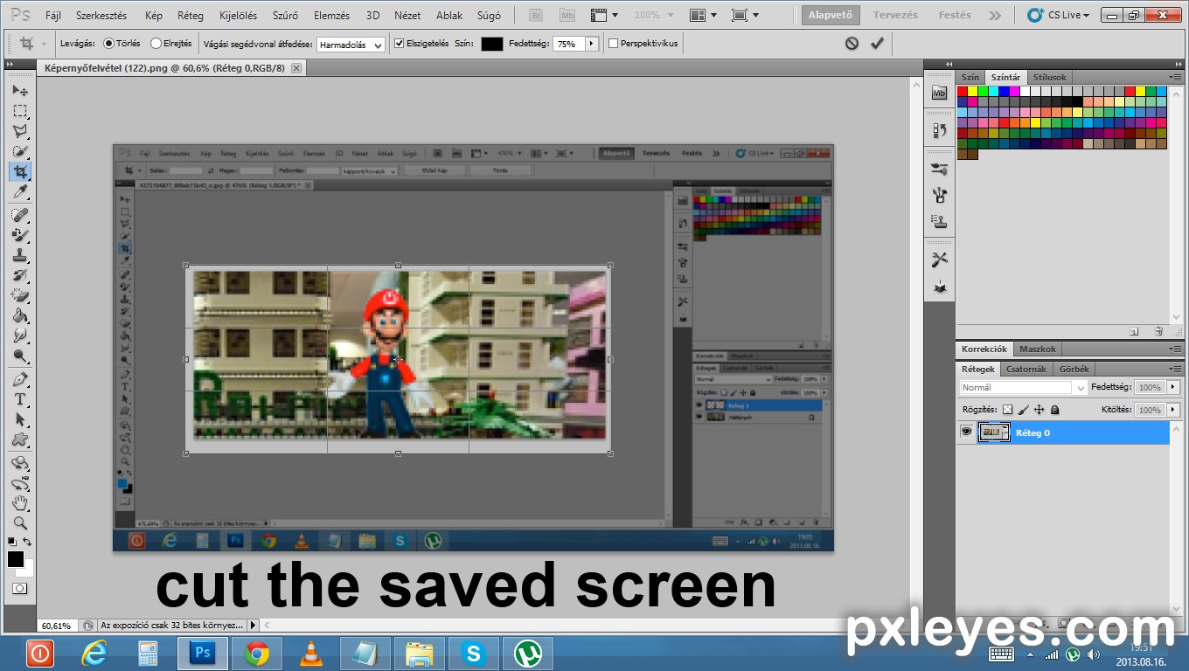Open the Normál blend mode dropdown

[x=1023, y=387]
